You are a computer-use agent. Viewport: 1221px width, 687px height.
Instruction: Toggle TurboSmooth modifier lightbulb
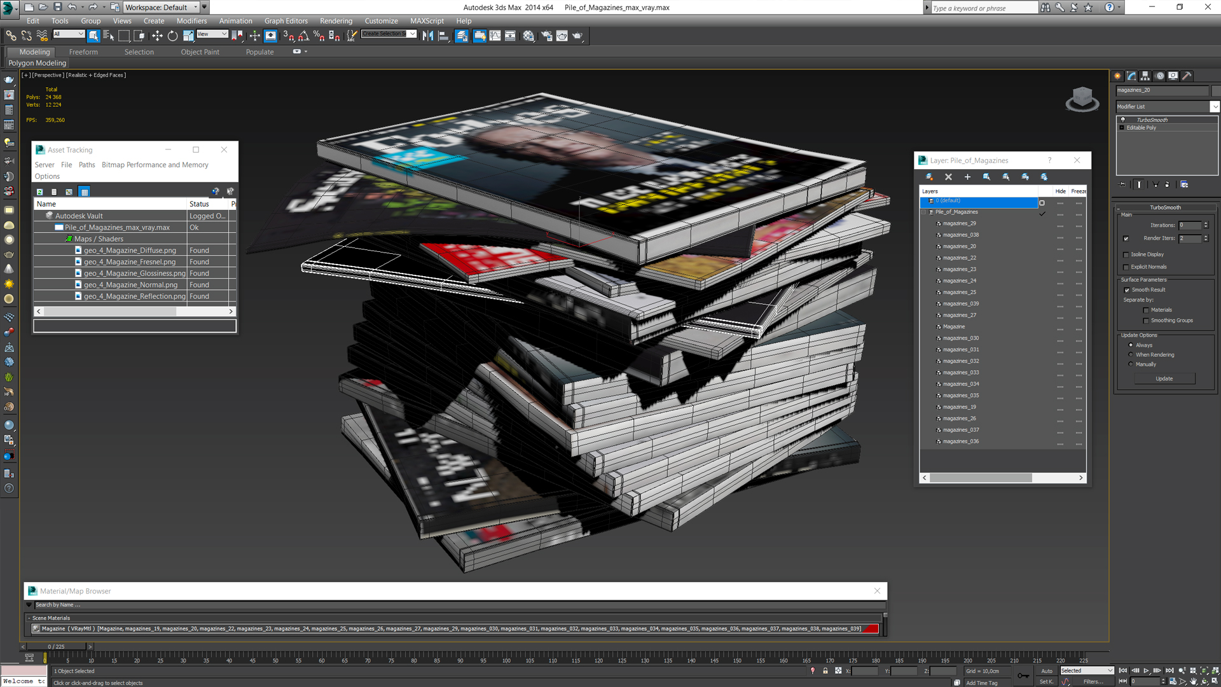(x=1122, y=120)
